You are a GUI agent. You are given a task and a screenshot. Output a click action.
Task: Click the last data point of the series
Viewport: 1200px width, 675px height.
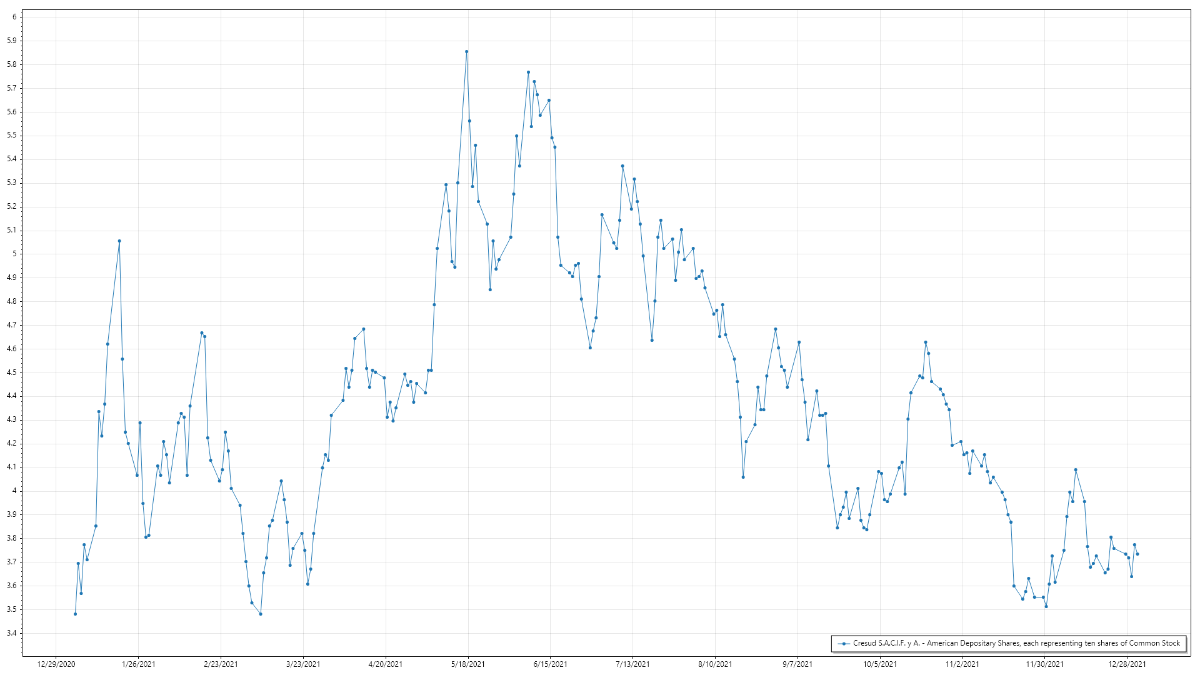click(x=1137, y=554)
